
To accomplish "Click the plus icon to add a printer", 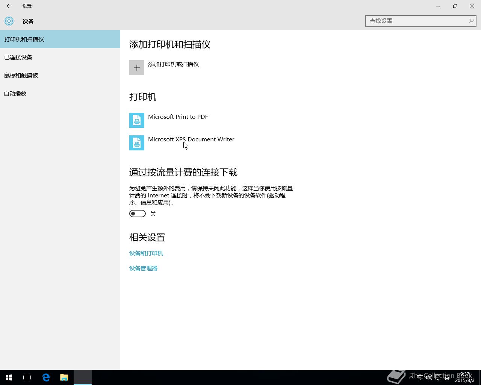I will coord(137,68).
